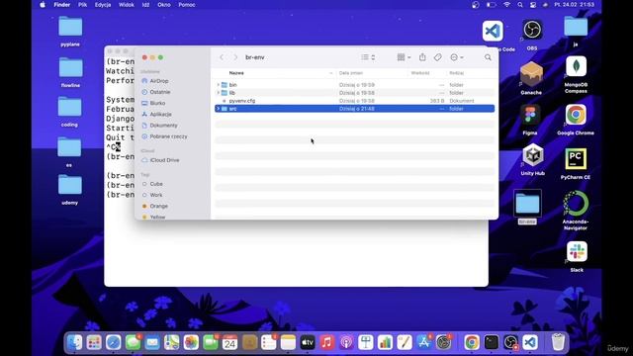Viewport: 633px width, 356px height.
Task: Select Pobrane rzeczy in sidebar
Action: tap(168, 136)
